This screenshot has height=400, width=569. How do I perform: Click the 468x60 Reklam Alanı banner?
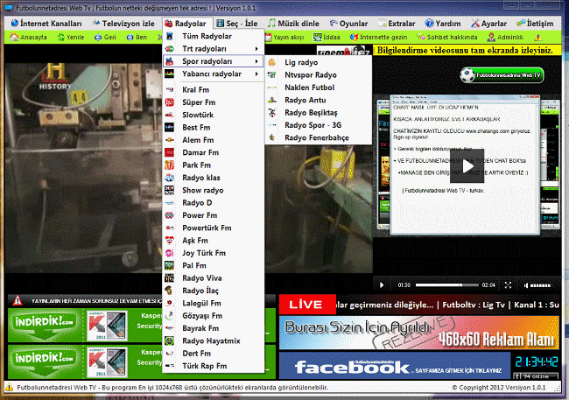click(419, 333)
